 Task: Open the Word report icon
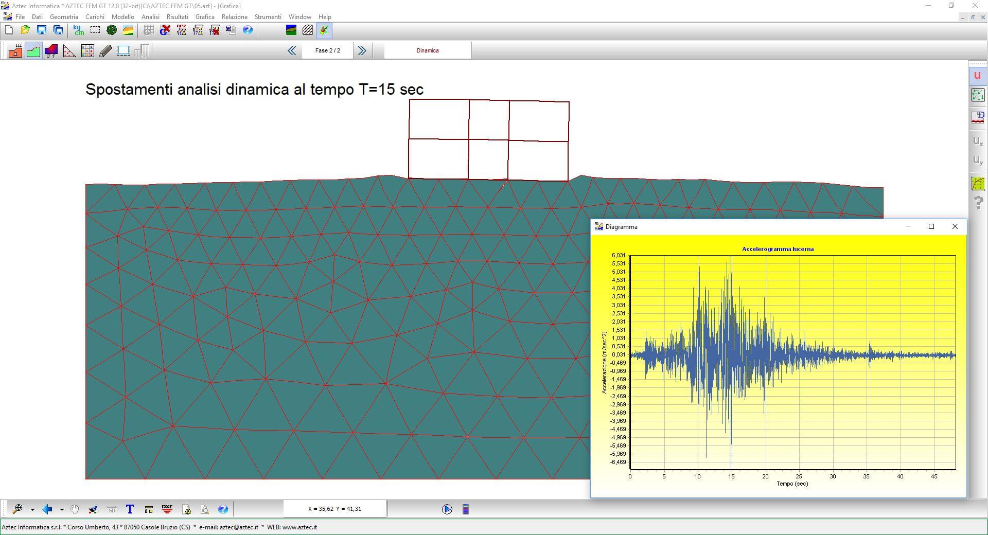point(231,30)
